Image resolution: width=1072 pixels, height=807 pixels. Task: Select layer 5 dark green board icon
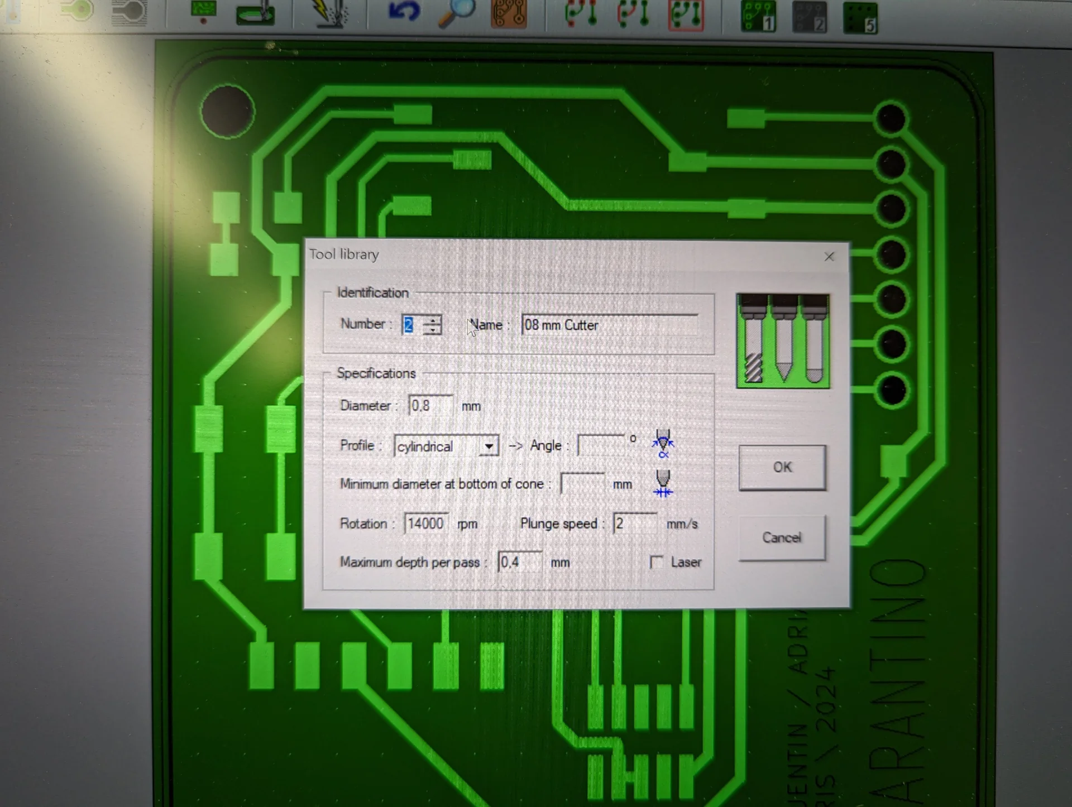tap(860, 18)
